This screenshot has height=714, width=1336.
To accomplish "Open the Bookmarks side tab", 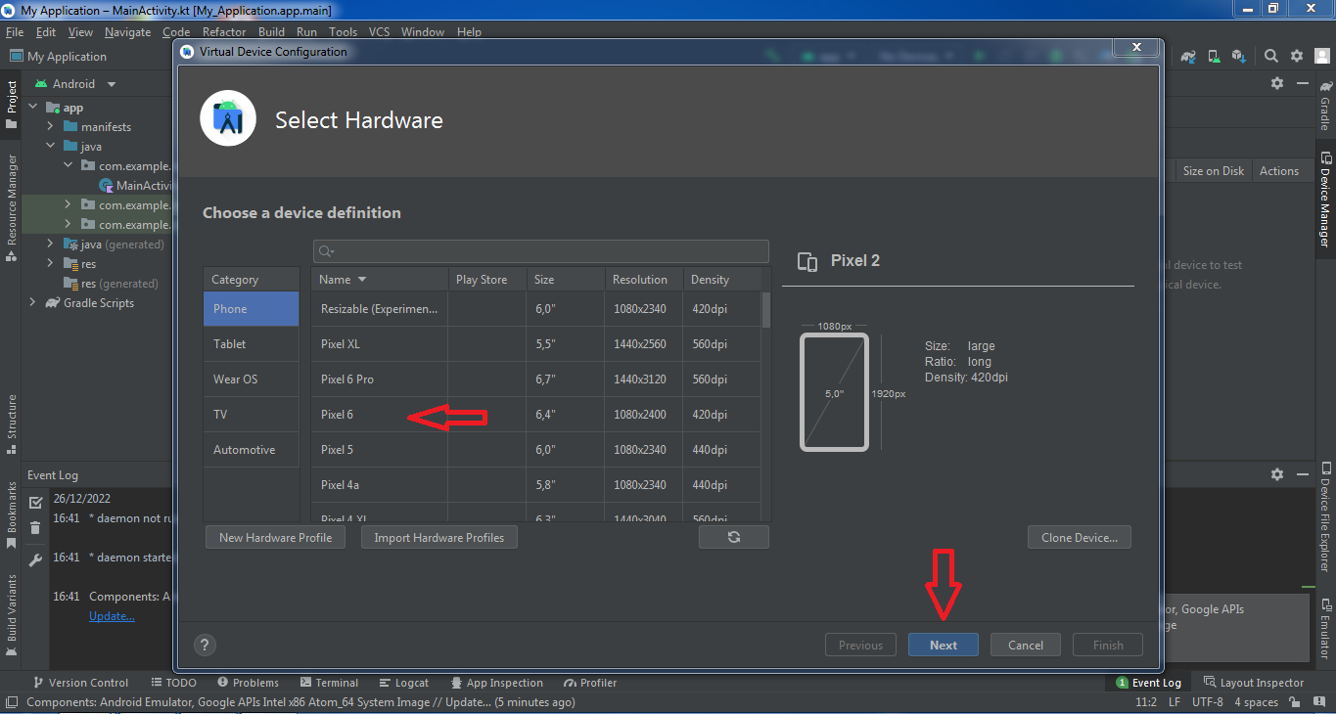I will [x=12, y=514].
